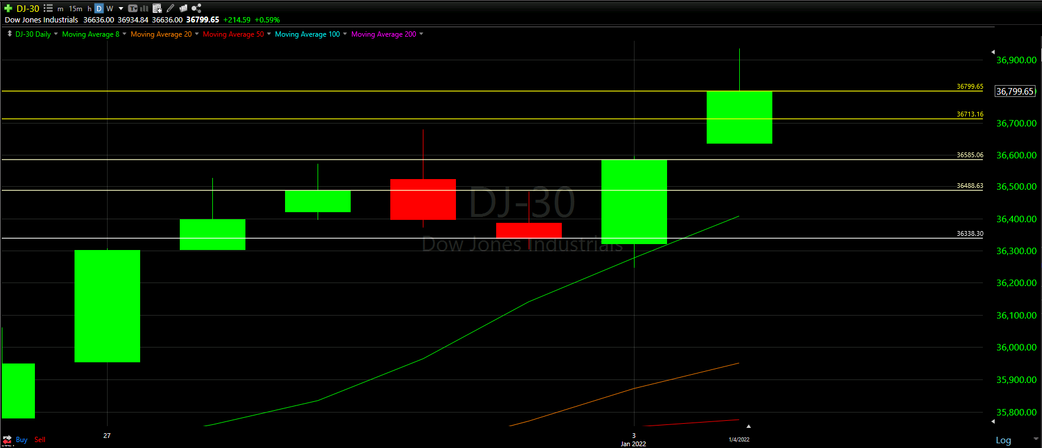The height and width of the screenshot is (448, 1042).
Task: Click the DJ-30 Daily legend label
Action: coord(33,34)
